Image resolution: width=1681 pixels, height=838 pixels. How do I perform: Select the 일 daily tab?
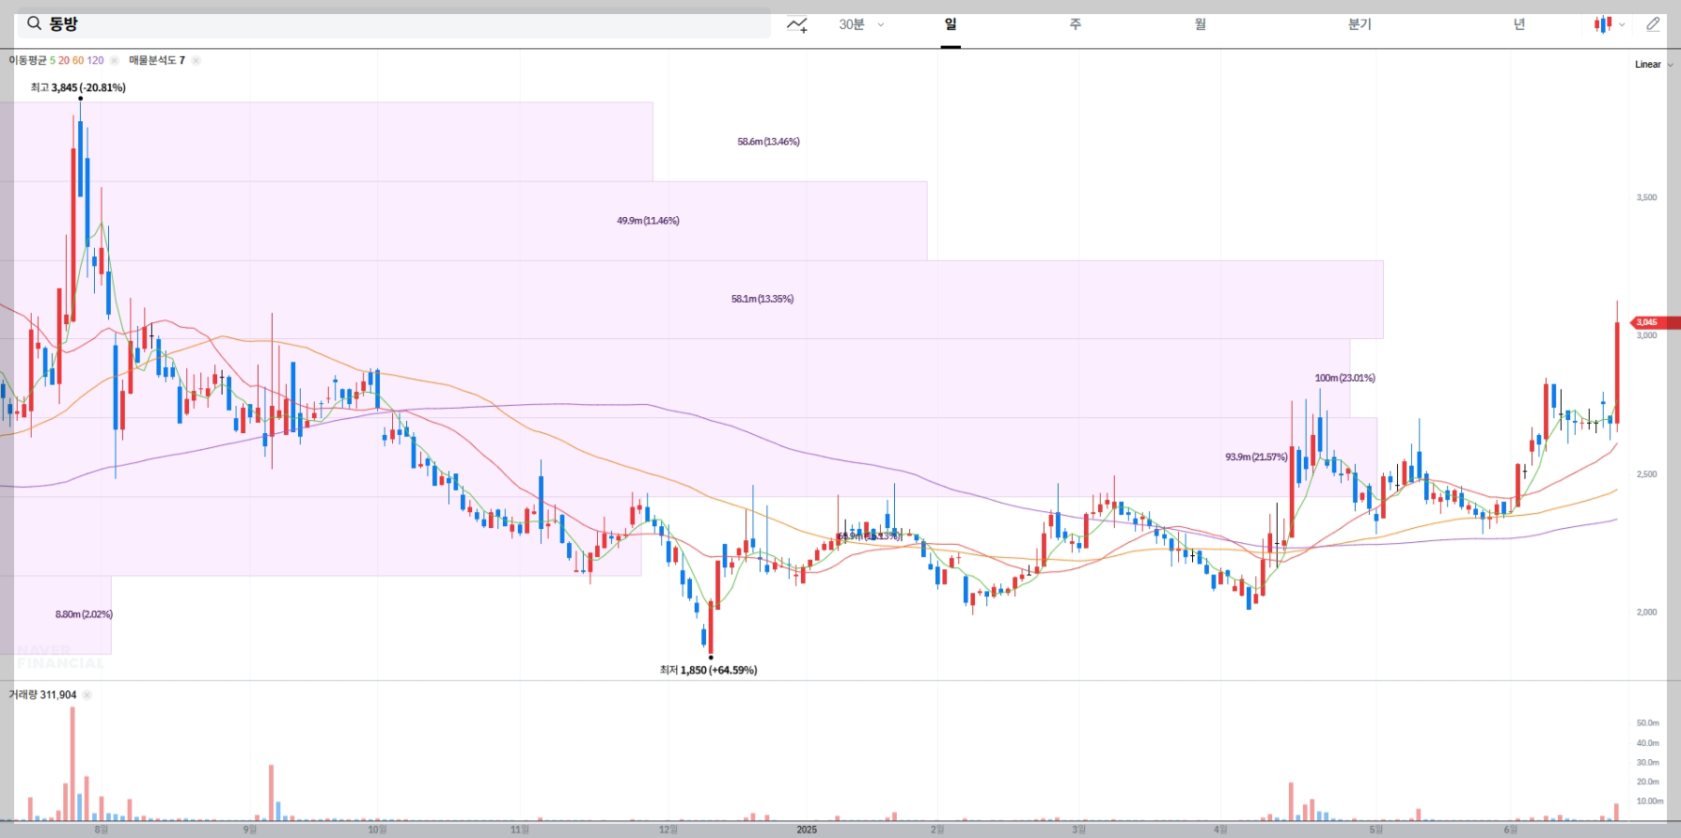tap(950, 24)
